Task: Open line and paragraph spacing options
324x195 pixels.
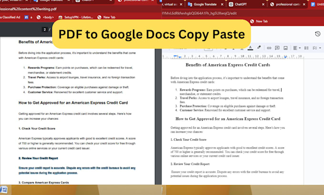Action: 306,48
